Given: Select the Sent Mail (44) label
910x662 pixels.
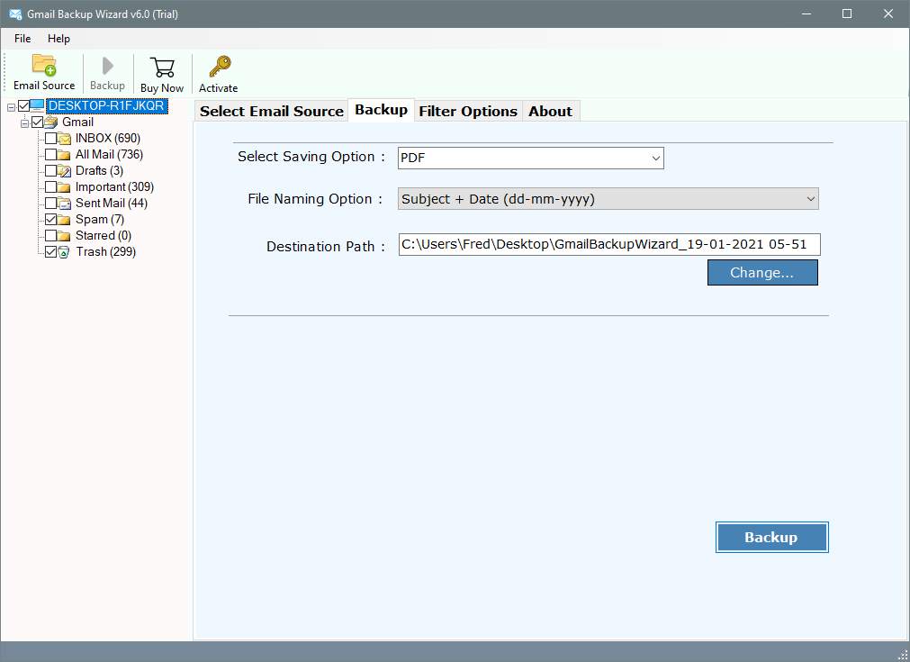Looking at the screenshot, I should point(112,204).
